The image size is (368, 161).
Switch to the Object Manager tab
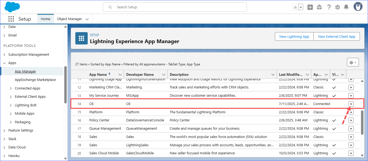click(x=69, y=19)
